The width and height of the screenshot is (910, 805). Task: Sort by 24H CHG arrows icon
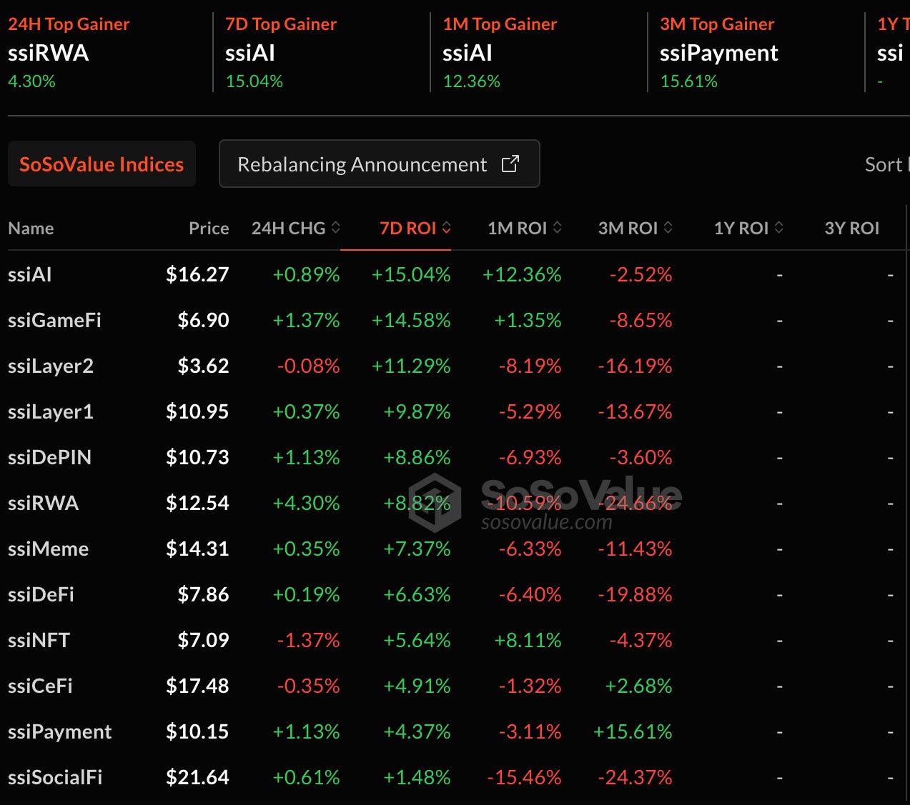coord(335,228)
